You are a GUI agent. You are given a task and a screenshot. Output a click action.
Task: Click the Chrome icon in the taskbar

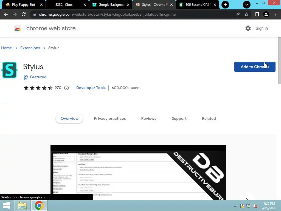click(39, 206)
